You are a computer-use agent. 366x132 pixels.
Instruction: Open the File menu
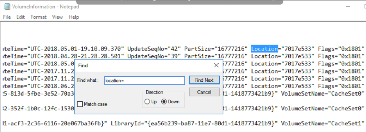7,17
